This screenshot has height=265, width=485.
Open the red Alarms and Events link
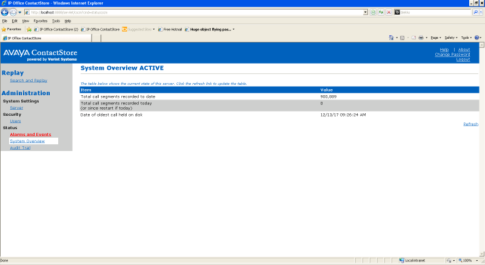pyautogui.click(x=30, y=134)
